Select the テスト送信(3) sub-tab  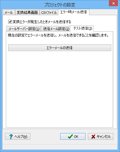click(82, 28)
